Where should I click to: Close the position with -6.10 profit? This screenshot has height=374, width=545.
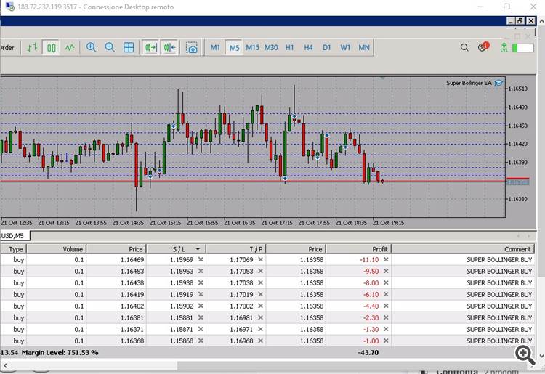(386, 294)
